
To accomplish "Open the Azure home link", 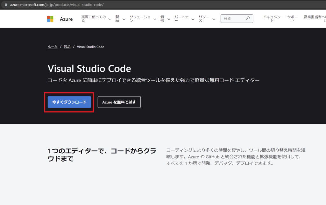I will pyautogui.click(x=66, y=19).
